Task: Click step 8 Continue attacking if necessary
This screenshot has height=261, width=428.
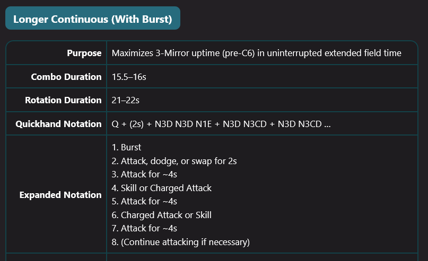Action: [180, 242]
